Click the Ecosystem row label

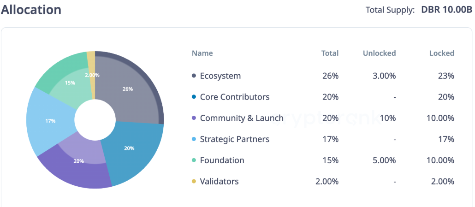click(220, 76)
